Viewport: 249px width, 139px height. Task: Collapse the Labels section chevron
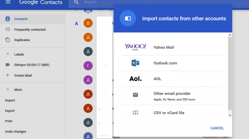[7, 54]
